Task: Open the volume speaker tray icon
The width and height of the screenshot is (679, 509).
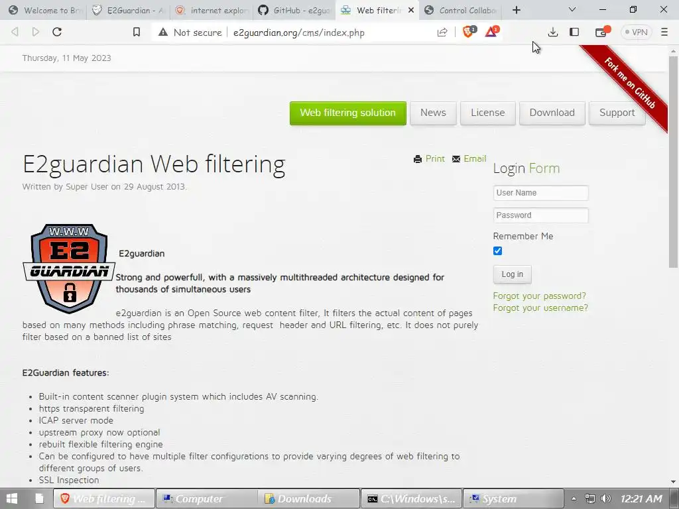Action: pos(606,498)
